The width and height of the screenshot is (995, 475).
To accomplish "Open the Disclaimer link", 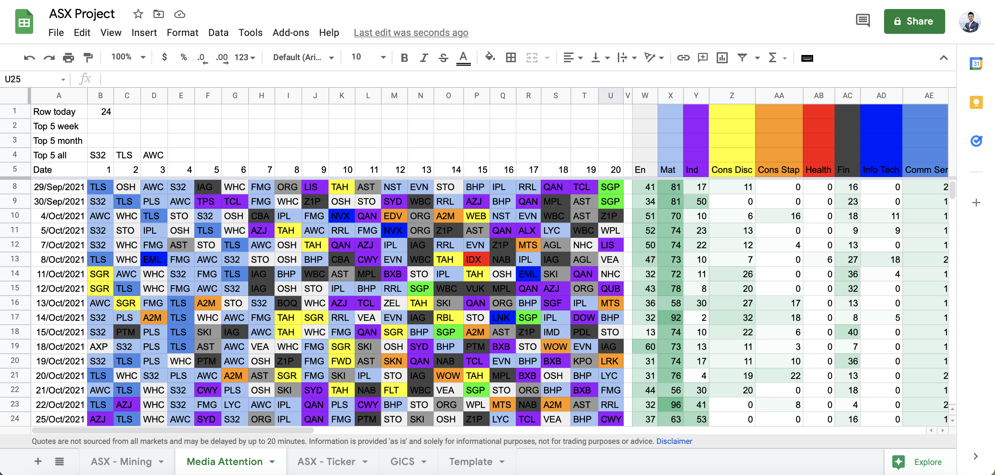I will [673, 441].
